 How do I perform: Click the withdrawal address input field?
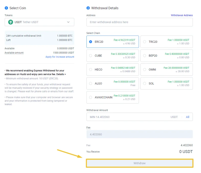click(x=140, y=22)
